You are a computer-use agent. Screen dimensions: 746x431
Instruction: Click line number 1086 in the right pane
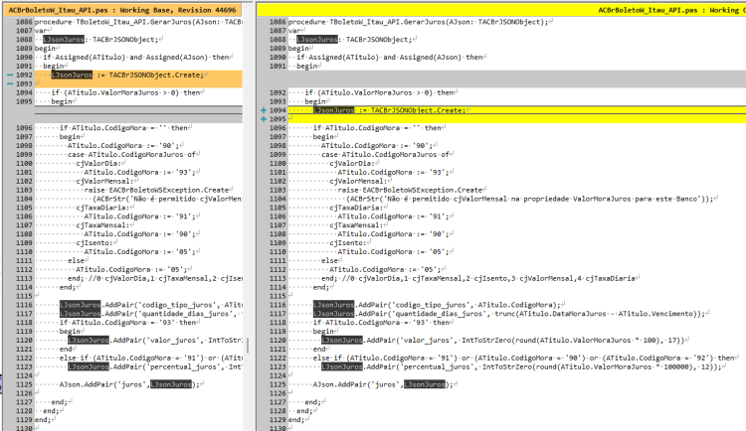click(278, 22)
